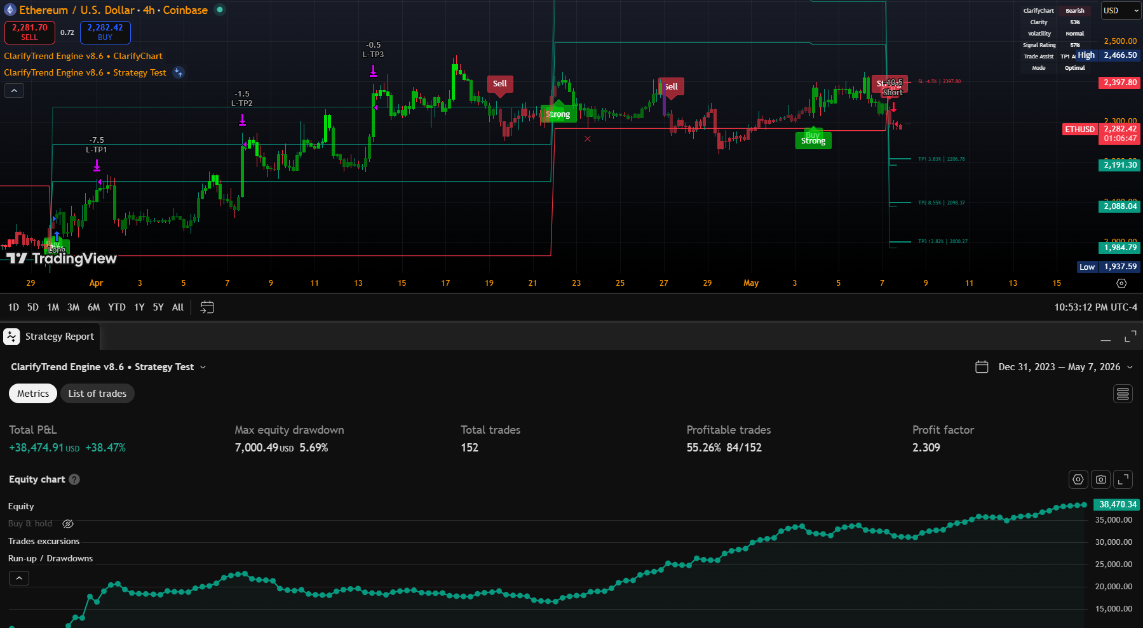
Task: Click the 2,282.42 BUY button
Action: coord(105,32)
